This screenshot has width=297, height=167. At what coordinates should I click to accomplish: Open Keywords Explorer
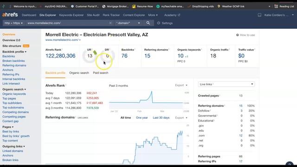tap(71, 15)
